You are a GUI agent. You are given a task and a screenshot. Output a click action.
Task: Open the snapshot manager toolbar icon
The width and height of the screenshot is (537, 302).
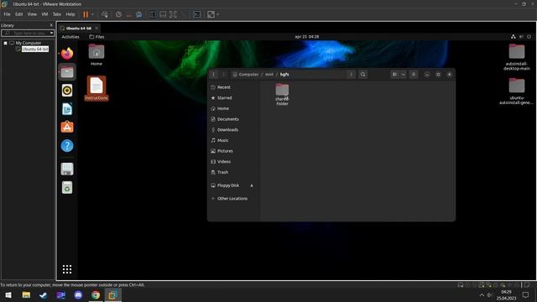click(138, 14)
